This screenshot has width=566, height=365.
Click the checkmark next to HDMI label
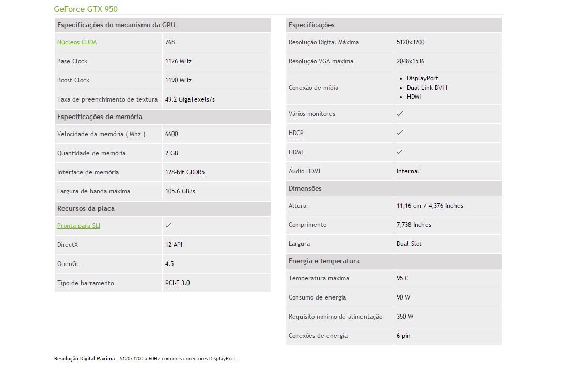tap(399, 152)
